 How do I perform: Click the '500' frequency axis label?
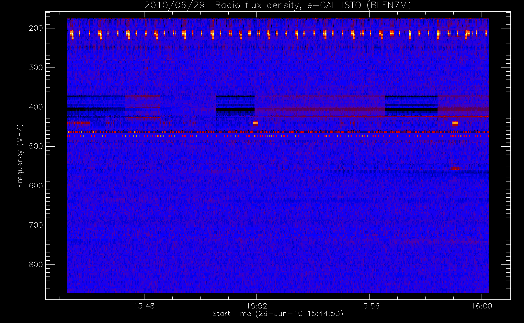pos(36,146)
